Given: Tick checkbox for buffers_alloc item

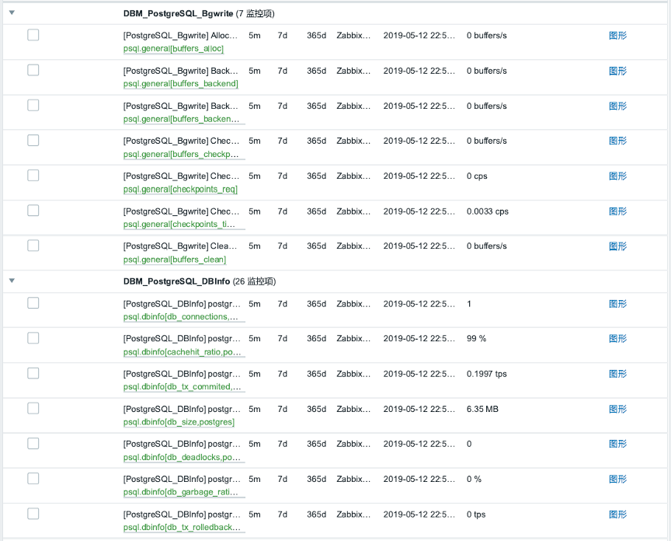Looking at the screenshot, I should [33, 35].
